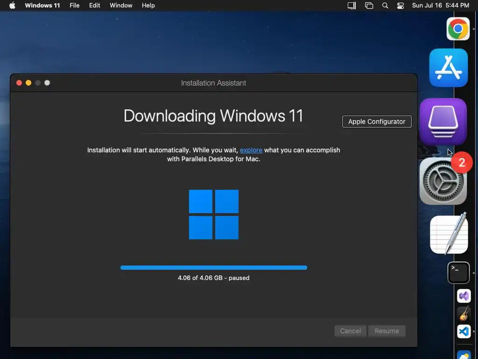The image size is (478, 359).
Task: Click the download progress bar
Action: click(x=214, y=268)
